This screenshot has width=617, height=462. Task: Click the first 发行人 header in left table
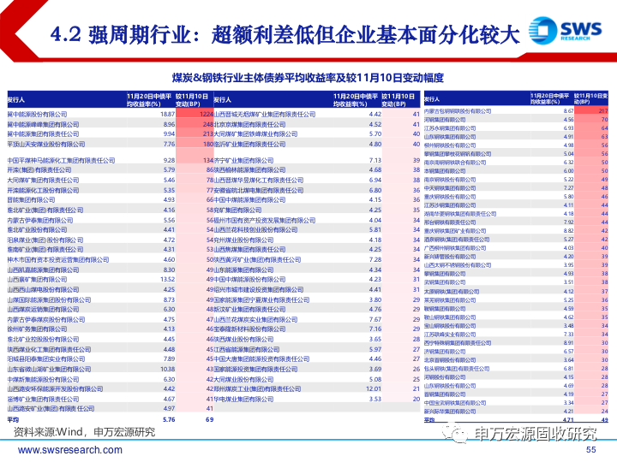[x=17, y=98]
